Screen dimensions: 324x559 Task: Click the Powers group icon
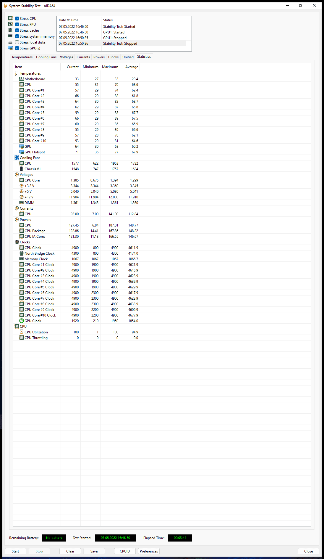click(x=17, y=219)
